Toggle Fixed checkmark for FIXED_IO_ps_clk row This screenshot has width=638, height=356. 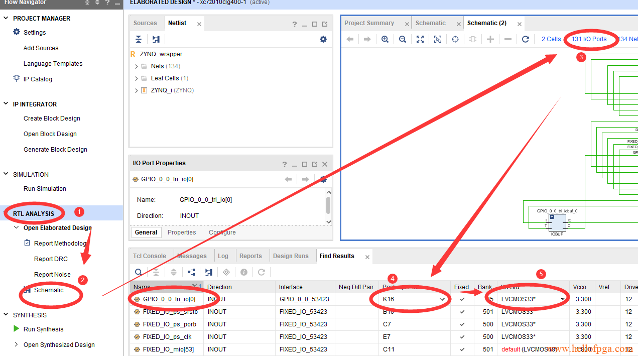tap(462, 337)
